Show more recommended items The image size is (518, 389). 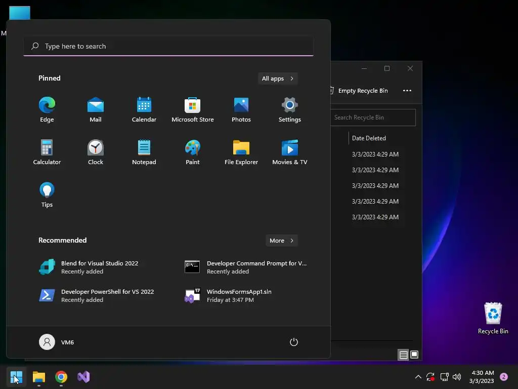281,241
